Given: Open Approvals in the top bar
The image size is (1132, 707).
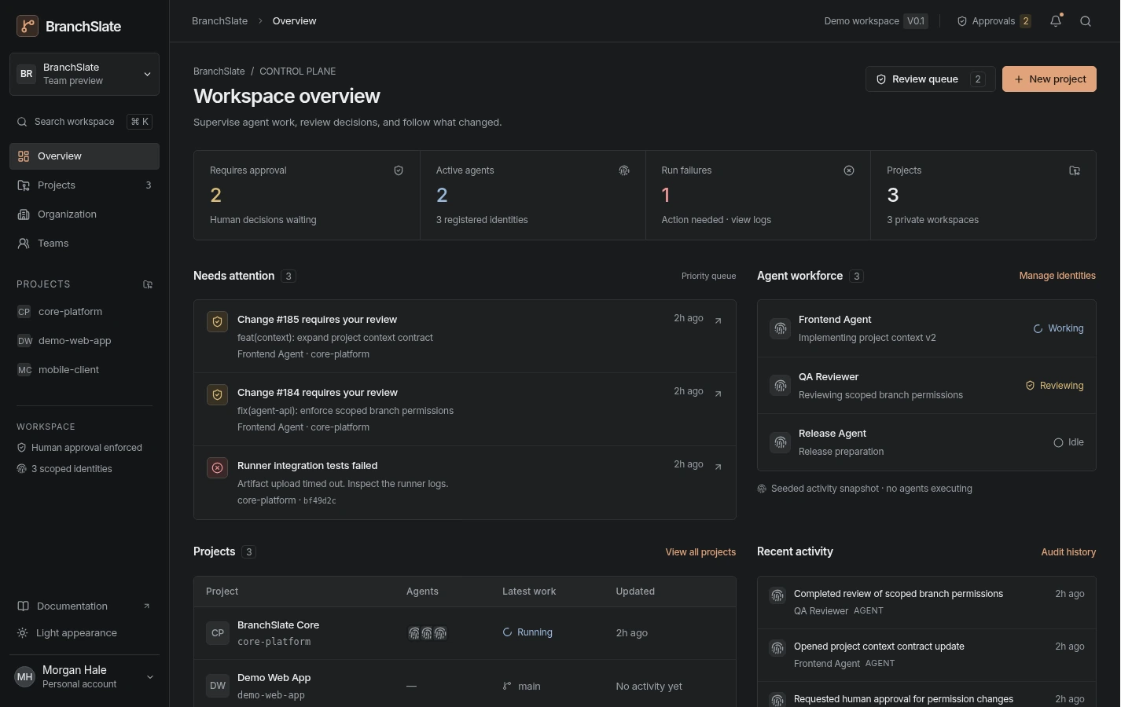Looking at the screenshot, I should [994, 21].
